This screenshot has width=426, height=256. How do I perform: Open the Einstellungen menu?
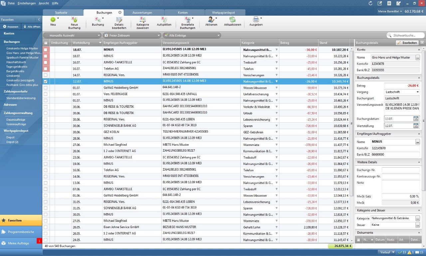(27, 3)
